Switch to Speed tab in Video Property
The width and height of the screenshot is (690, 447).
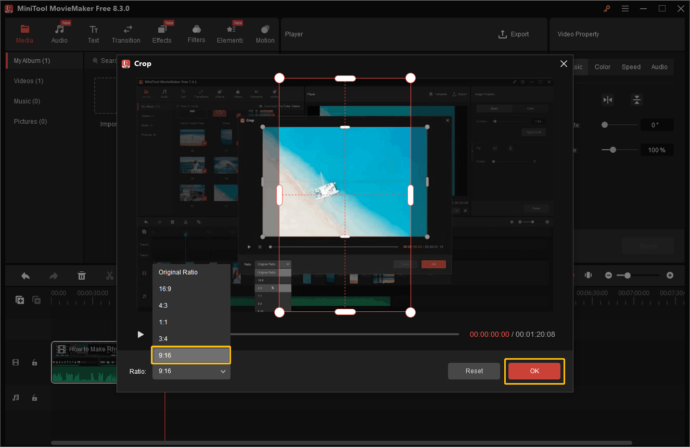click(631, 67)
